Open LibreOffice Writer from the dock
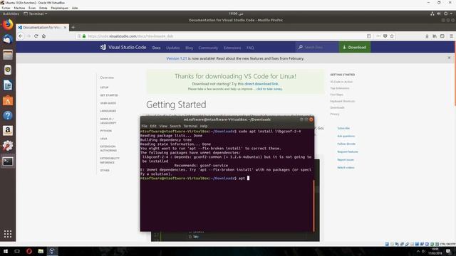456x256 pixels. tap(8, 85)
